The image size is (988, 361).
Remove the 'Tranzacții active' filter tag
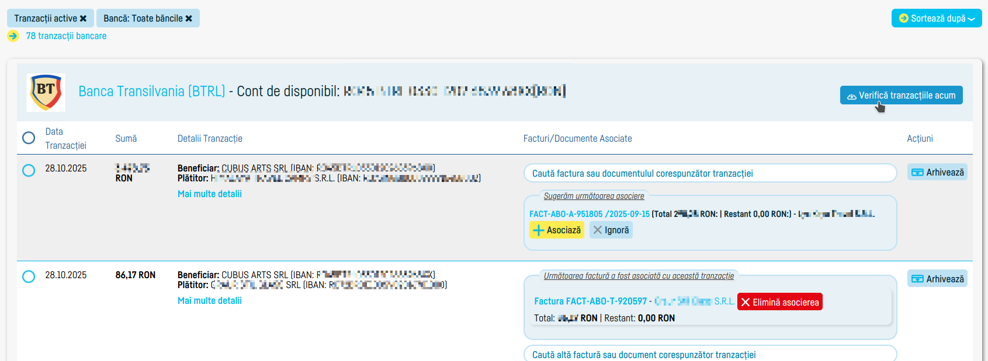tap(83, 19)
